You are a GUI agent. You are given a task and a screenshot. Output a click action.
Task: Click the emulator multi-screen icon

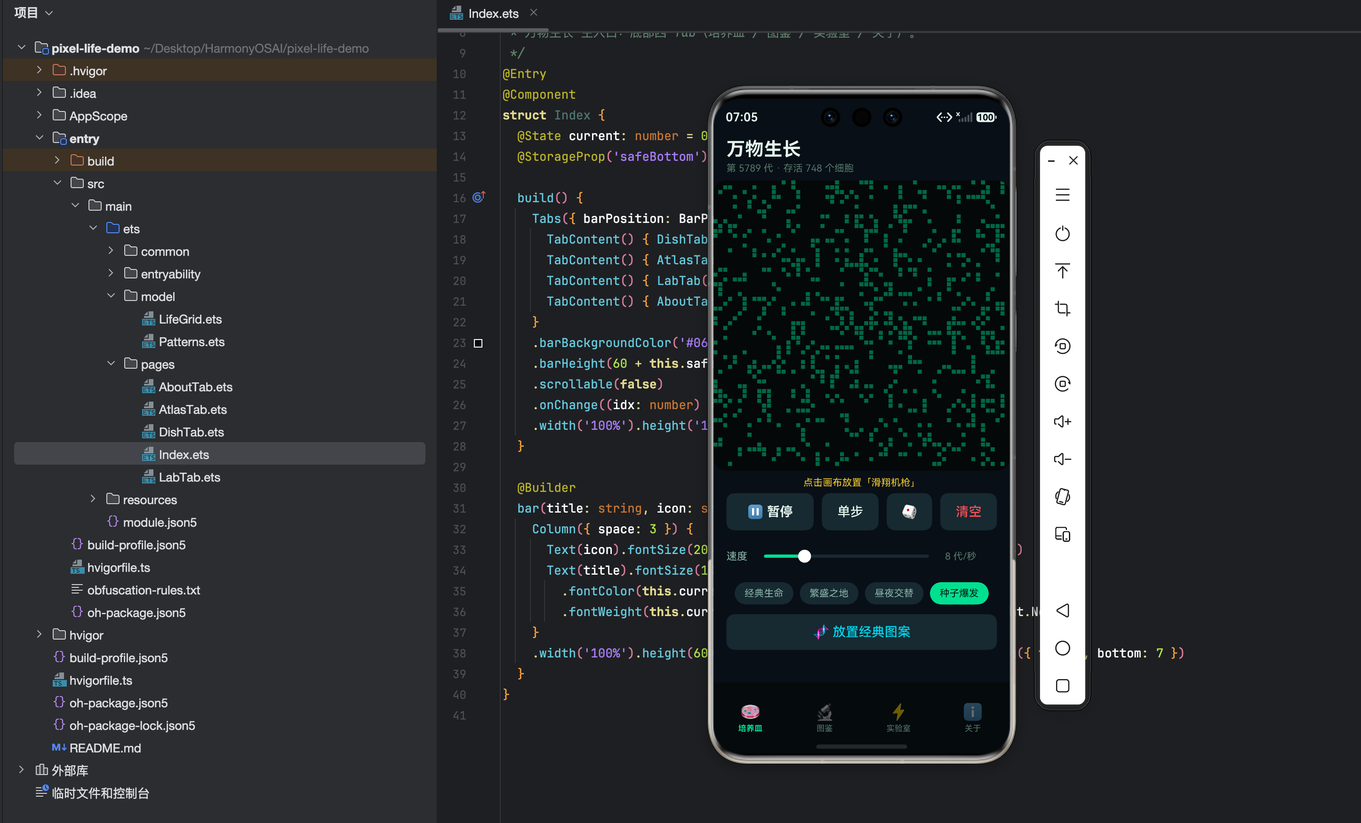tap(1062, 534)
